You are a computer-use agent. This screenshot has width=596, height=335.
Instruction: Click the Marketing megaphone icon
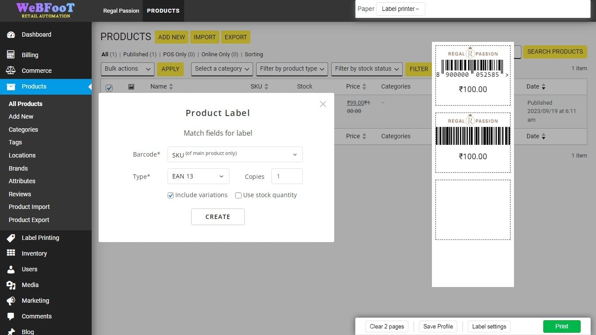point(11,301)
